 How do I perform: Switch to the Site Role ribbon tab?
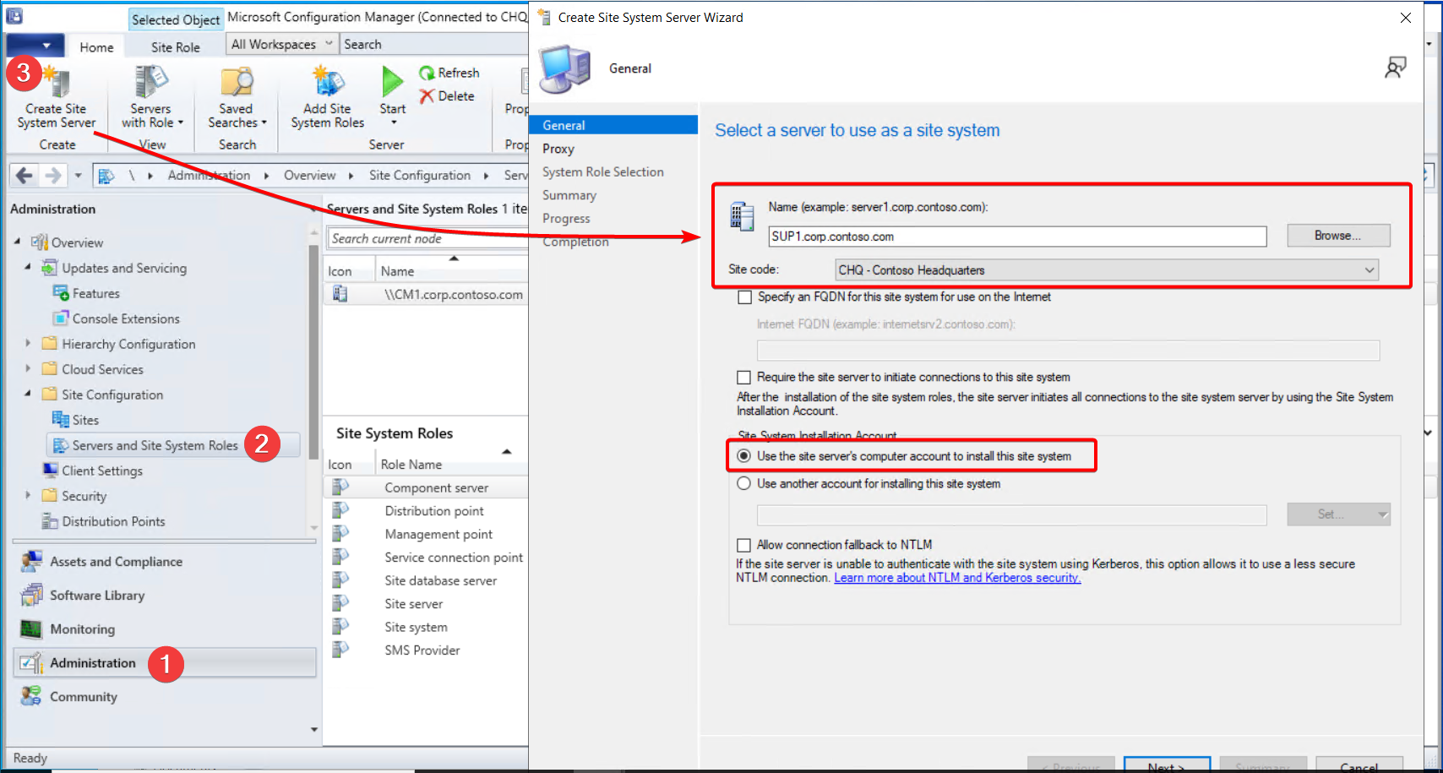click(176, 47)
